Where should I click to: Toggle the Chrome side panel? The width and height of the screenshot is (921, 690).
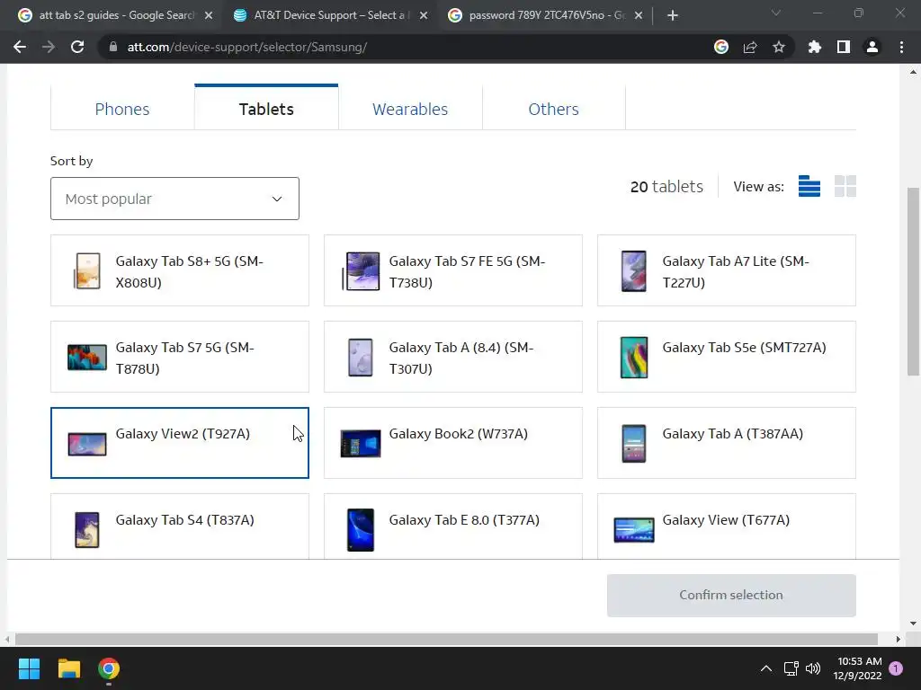[844, 47]
